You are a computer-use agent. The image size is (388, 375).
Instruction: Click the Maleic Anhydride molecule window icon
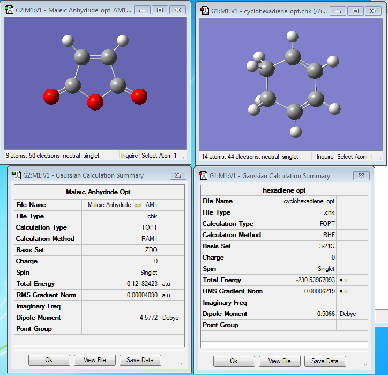[x=9, y=10]
